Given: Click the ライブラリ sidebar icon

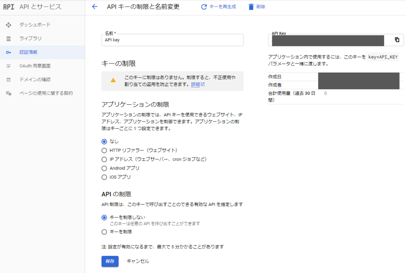Looking at the screenshot, I should click(9, 38).
